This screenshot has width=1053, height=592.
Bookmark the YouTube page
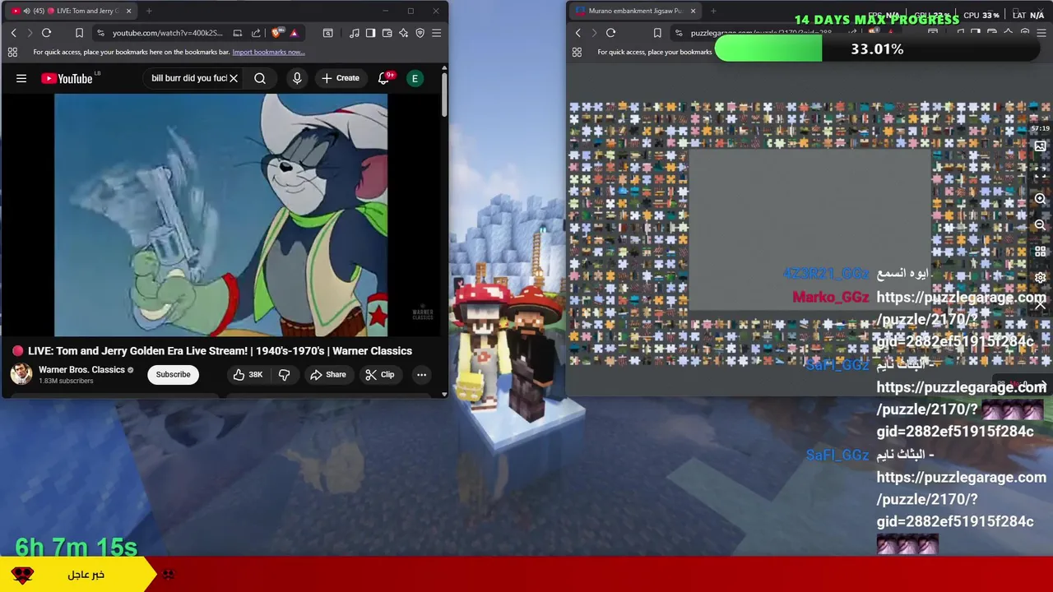(79, 33)
